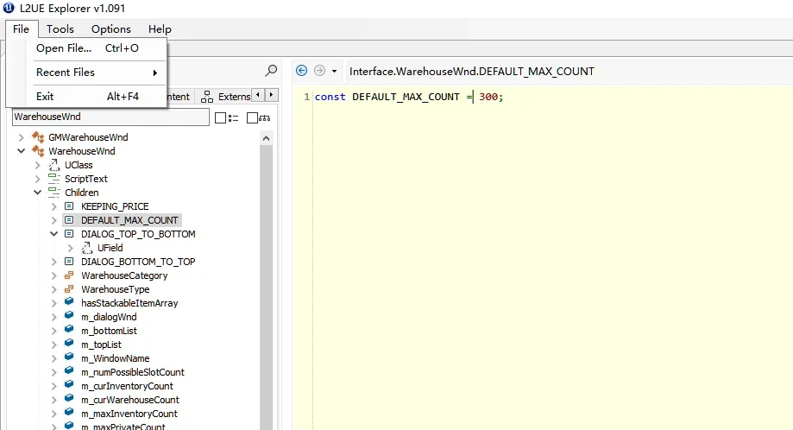Viewport: 793px width, 430px height.
Task: Click the ScriptText node icon
Action: pyautogui.click(x=54, y=178)
